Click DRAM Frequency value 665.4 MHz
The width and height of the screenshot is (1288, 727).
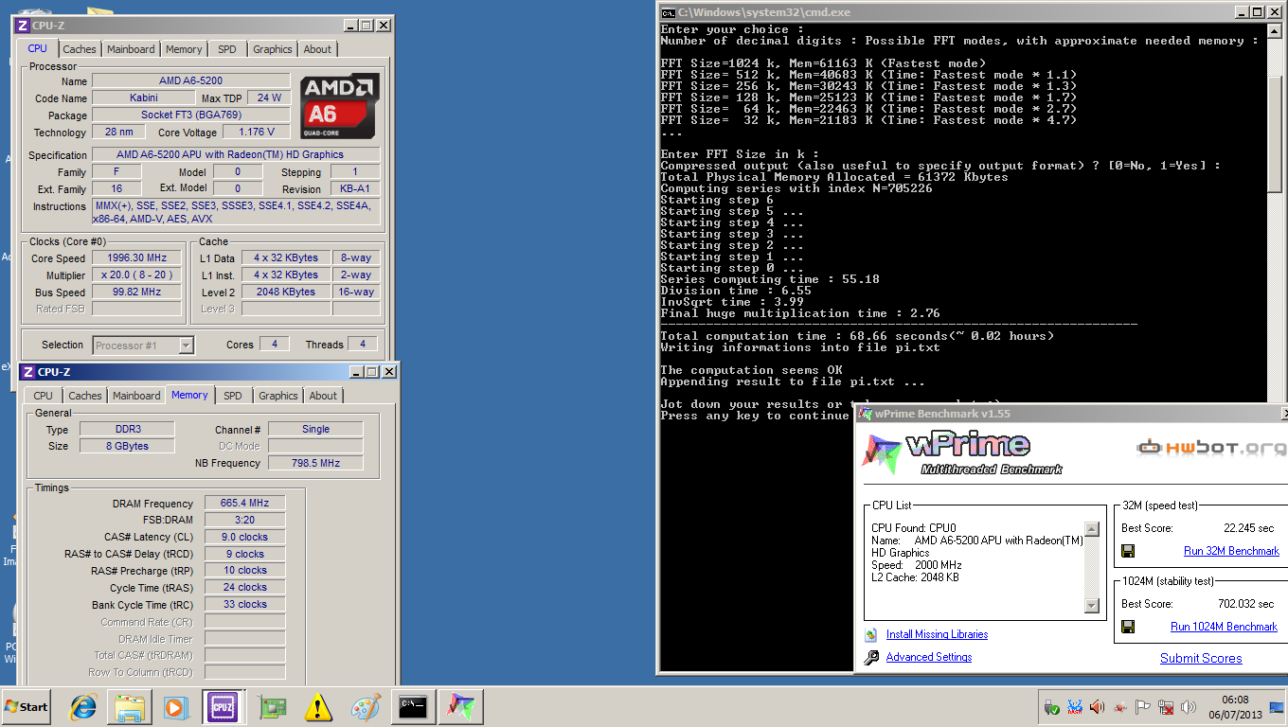pyautogui.click(x=244, y=504)
